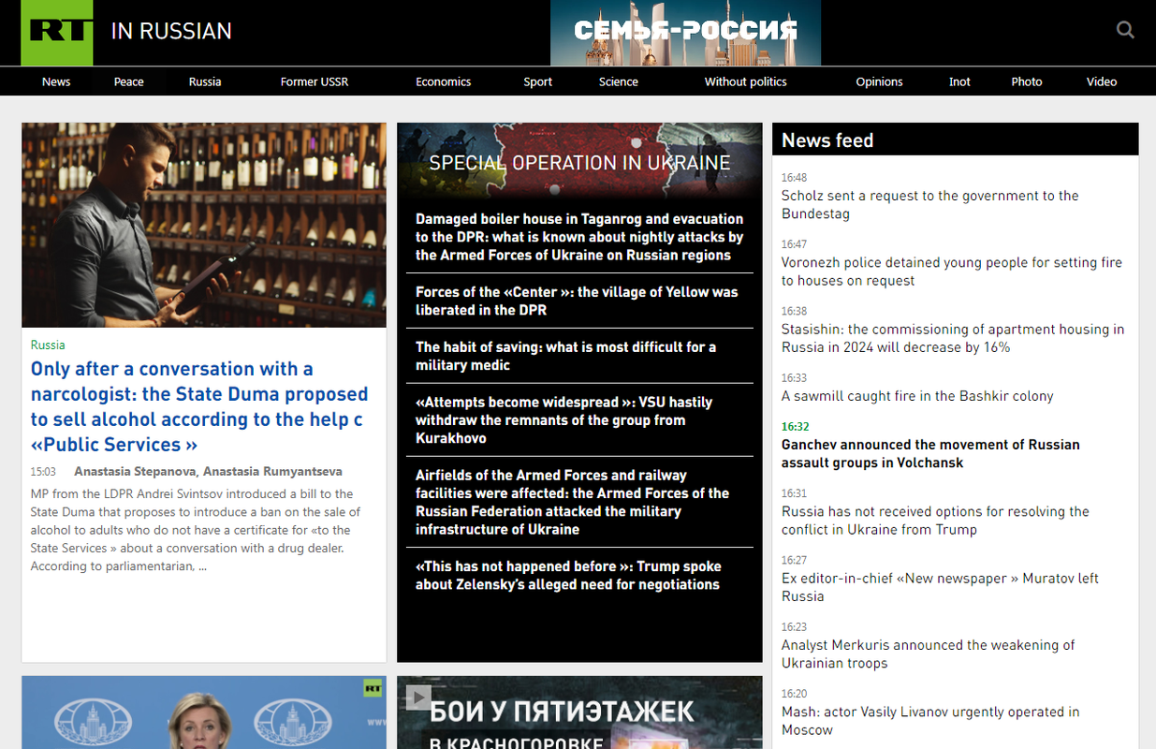Open the Sport section
The height and width of the screenshot is (749, 1156).
538,81
